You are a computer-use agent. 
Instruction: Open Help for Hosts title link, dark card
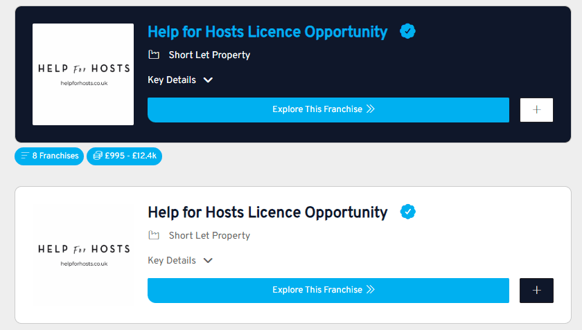coord(267,32)
